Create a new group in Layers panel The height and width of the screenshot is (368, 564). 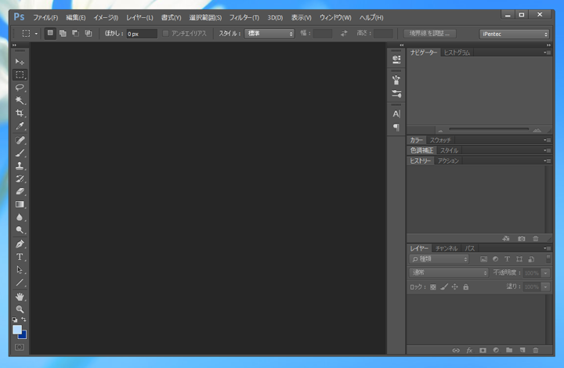pos(509,350)
